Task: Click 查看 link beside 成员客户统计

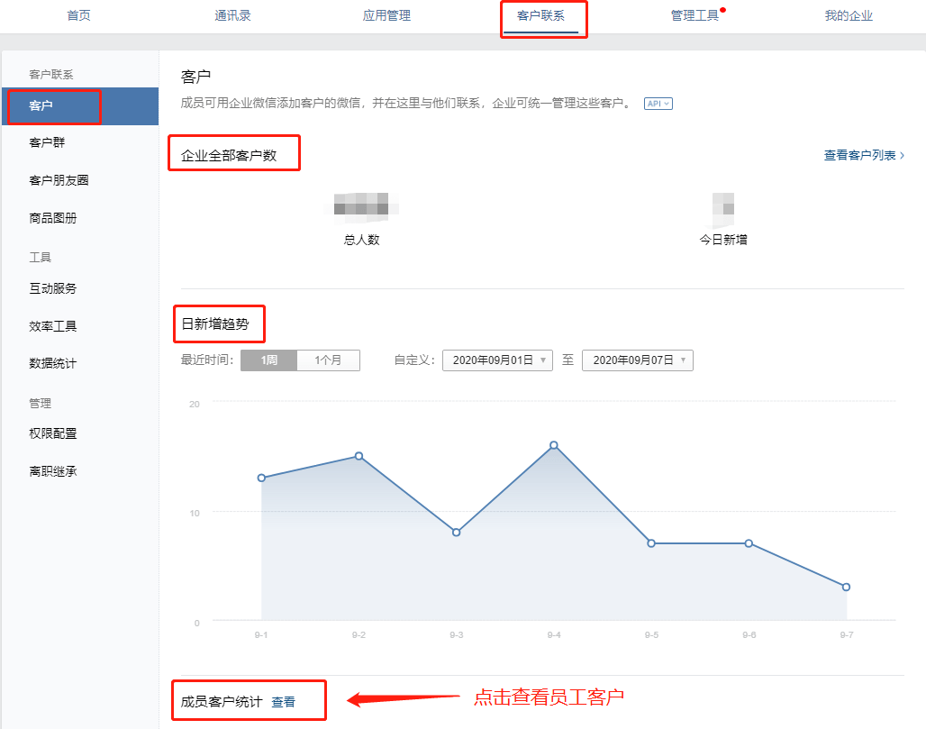Action: [283, 701]
